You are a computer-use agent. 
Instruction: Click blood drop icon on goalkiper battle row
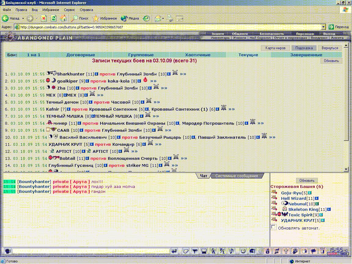(x=145, y=79)
